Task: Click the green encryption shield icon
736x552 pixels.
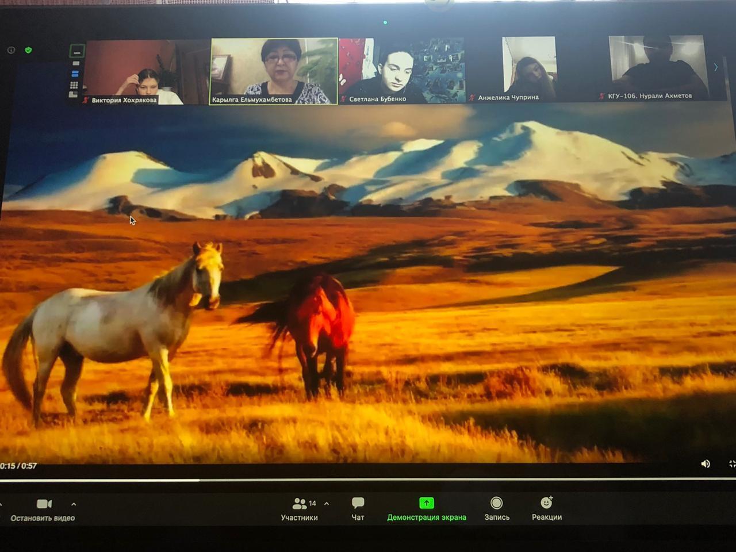Action: (28, 50)
